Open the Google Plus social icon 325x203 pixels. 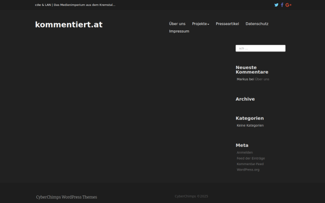(288, 5)
